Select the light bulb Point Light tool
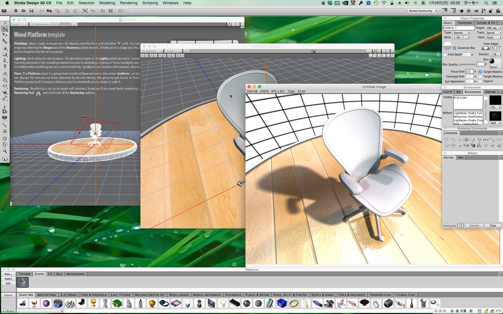 tap(5, 105)
